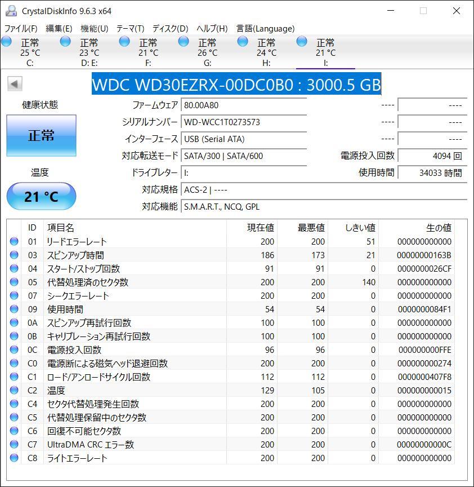The width and height of the screenshot is (474, 487).
Task: Click status orb for attribute 03 spin-up time
Action: click(x=14, y=255)
